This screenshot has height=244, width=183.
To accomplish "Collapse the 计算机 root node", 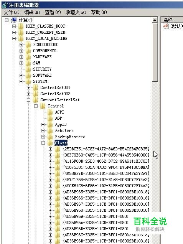I will point(7,20).
